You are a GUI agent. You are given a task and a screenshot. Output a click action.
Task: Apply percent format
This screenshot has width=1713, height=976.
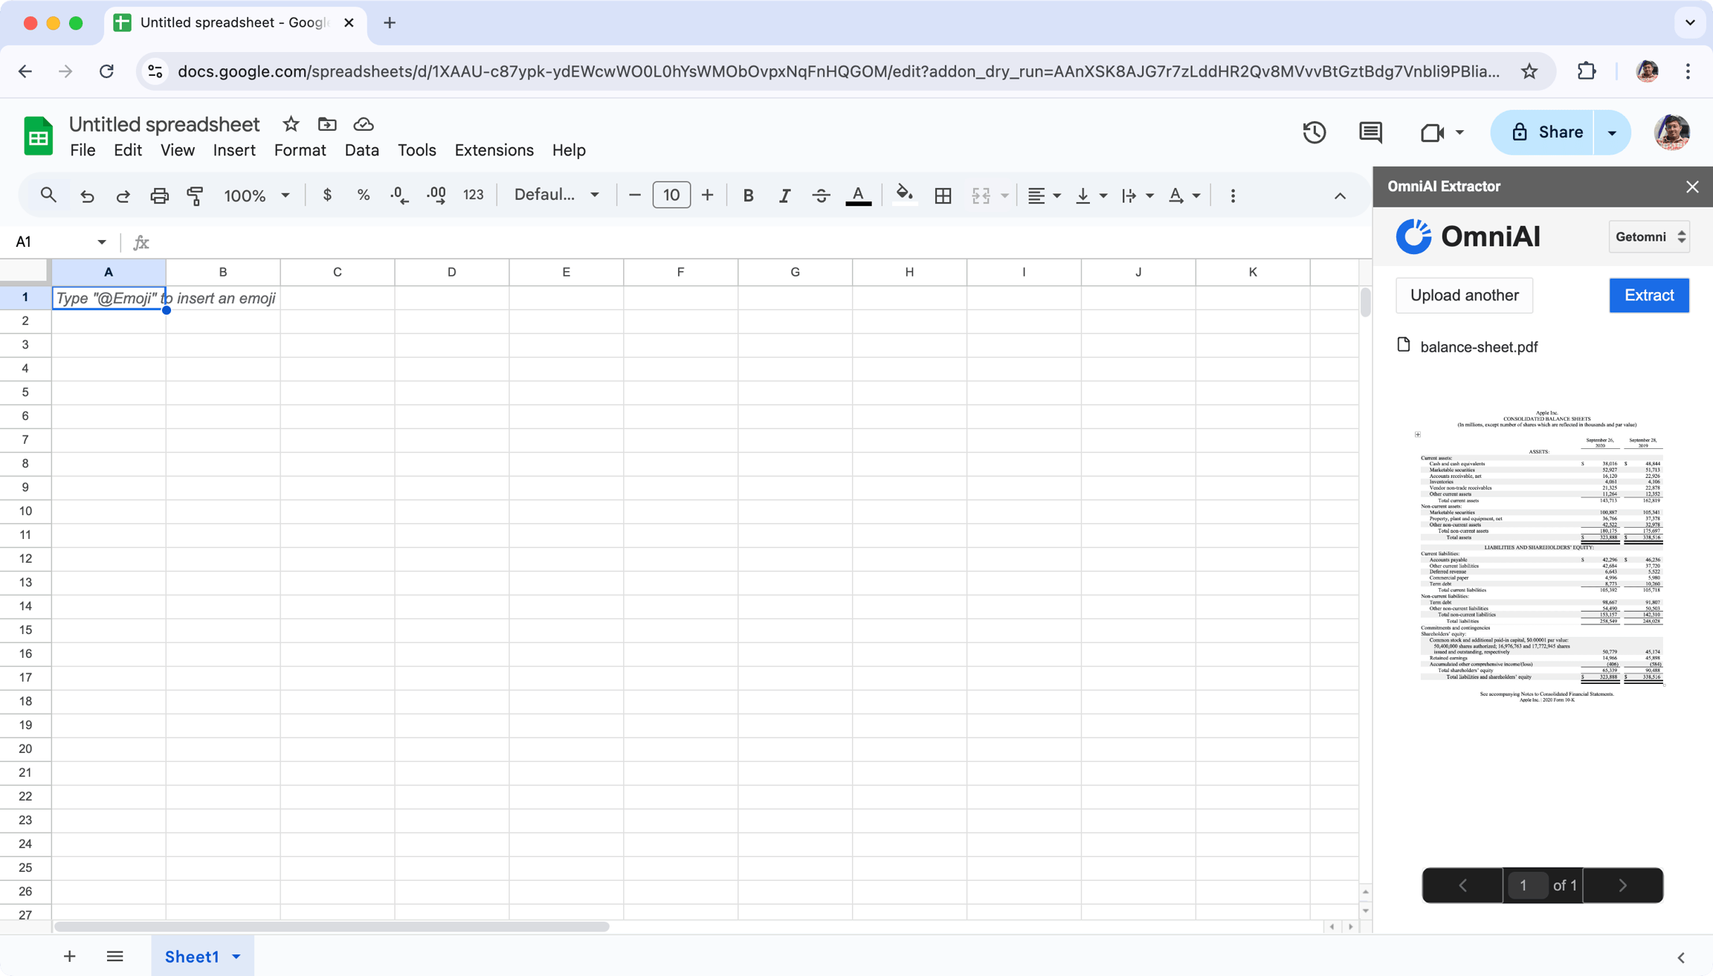tap(363, 195)
